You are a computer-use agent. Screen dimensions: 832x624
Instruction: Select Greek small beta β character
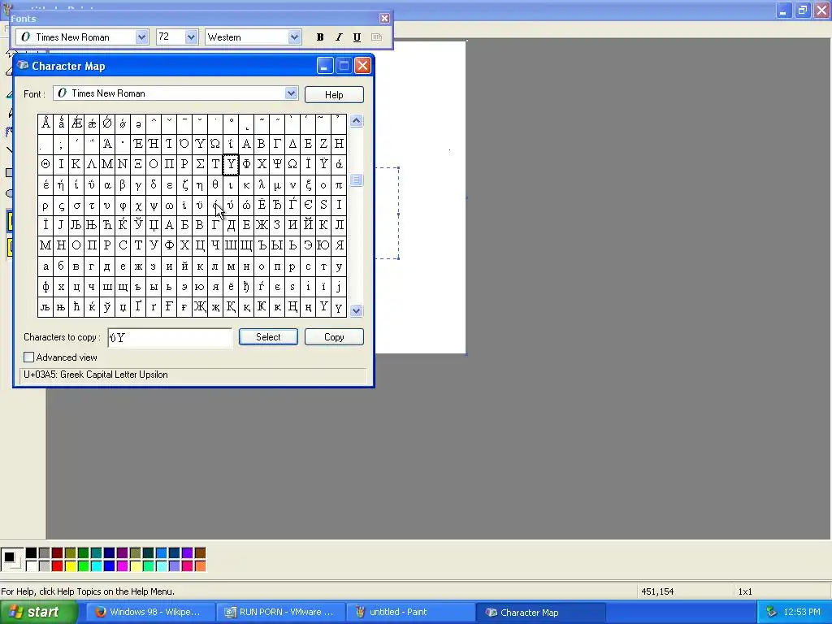pyautogui.click(x=123, y=184)
